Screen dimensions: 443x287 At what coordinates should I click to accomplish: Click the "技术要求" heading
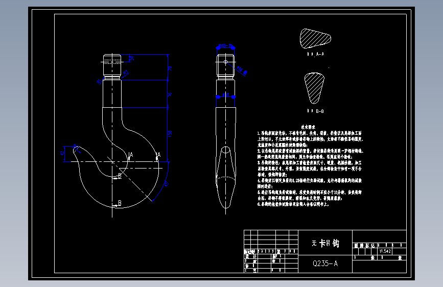(308, 127)
